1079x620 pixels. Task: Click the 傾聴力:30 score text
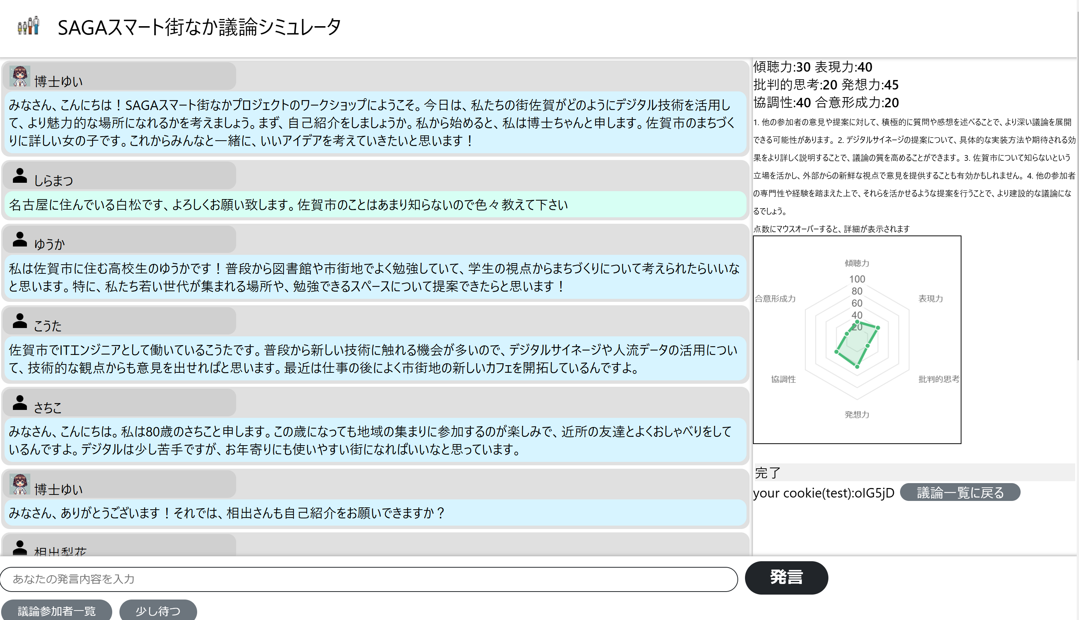coord(781,67)
